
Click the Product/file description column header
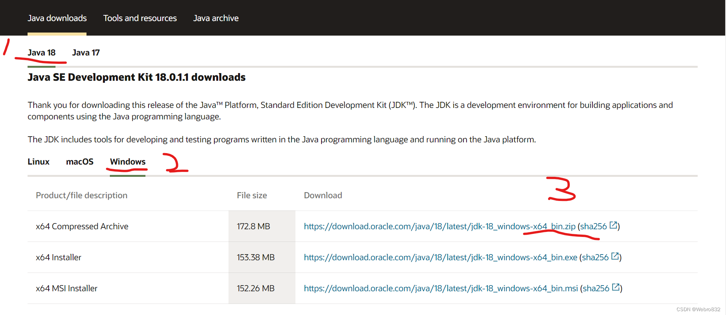click(x=82, y=195)
